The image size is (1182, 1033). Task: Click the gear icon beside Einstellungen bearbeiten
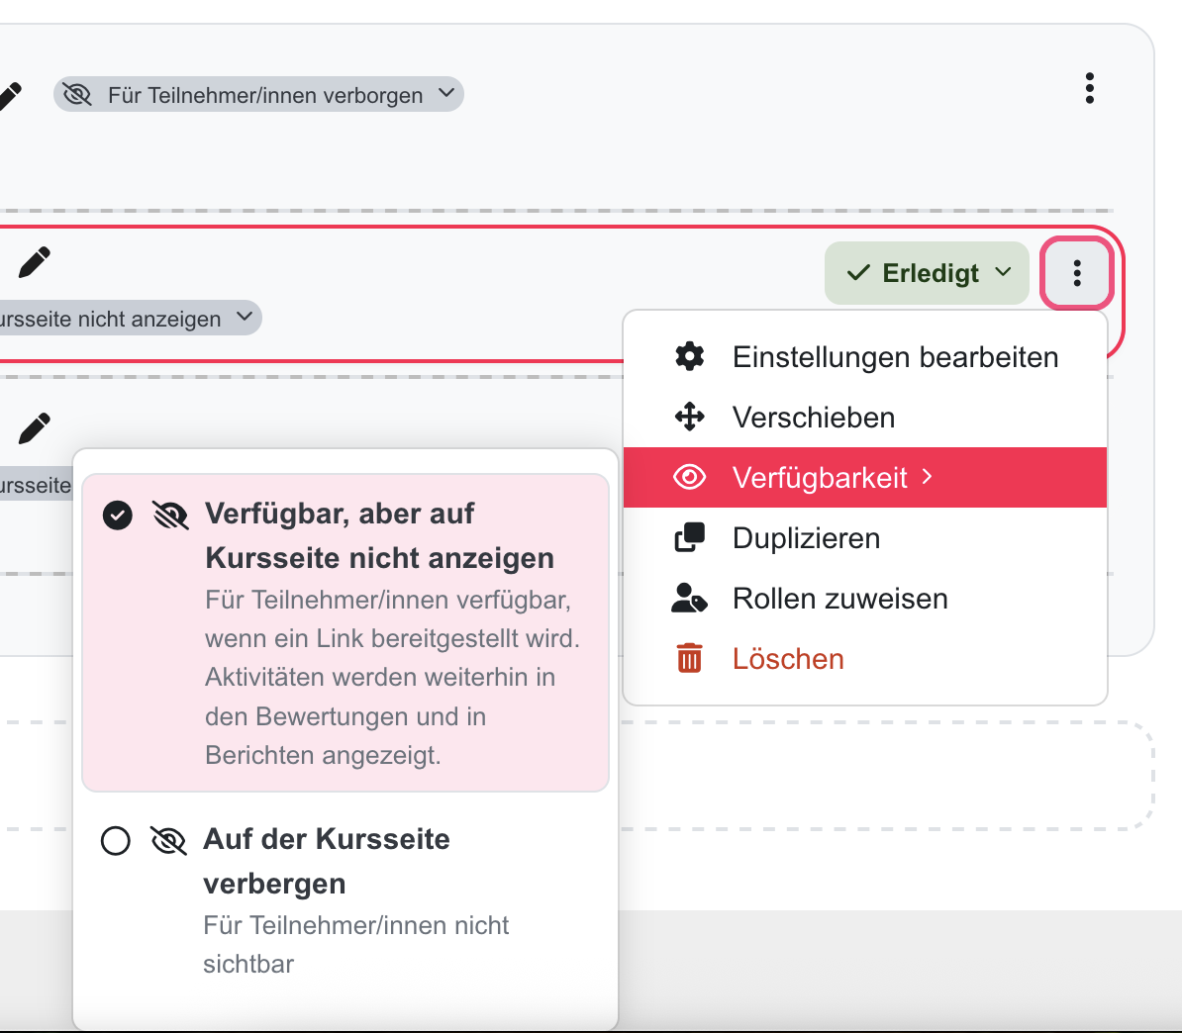689,357
